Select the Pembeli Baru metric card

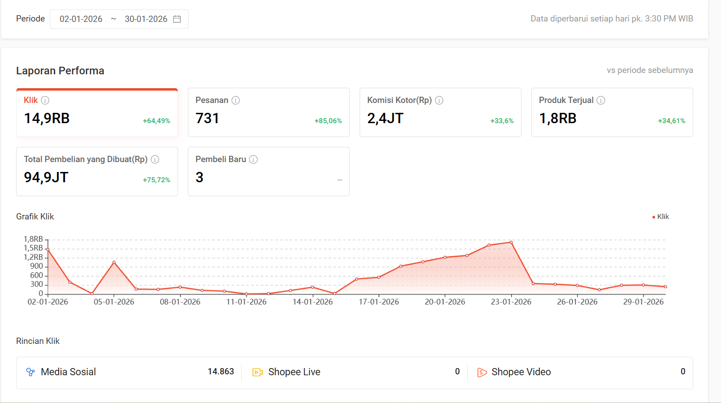pyautogui.click(x=269, y=172)
